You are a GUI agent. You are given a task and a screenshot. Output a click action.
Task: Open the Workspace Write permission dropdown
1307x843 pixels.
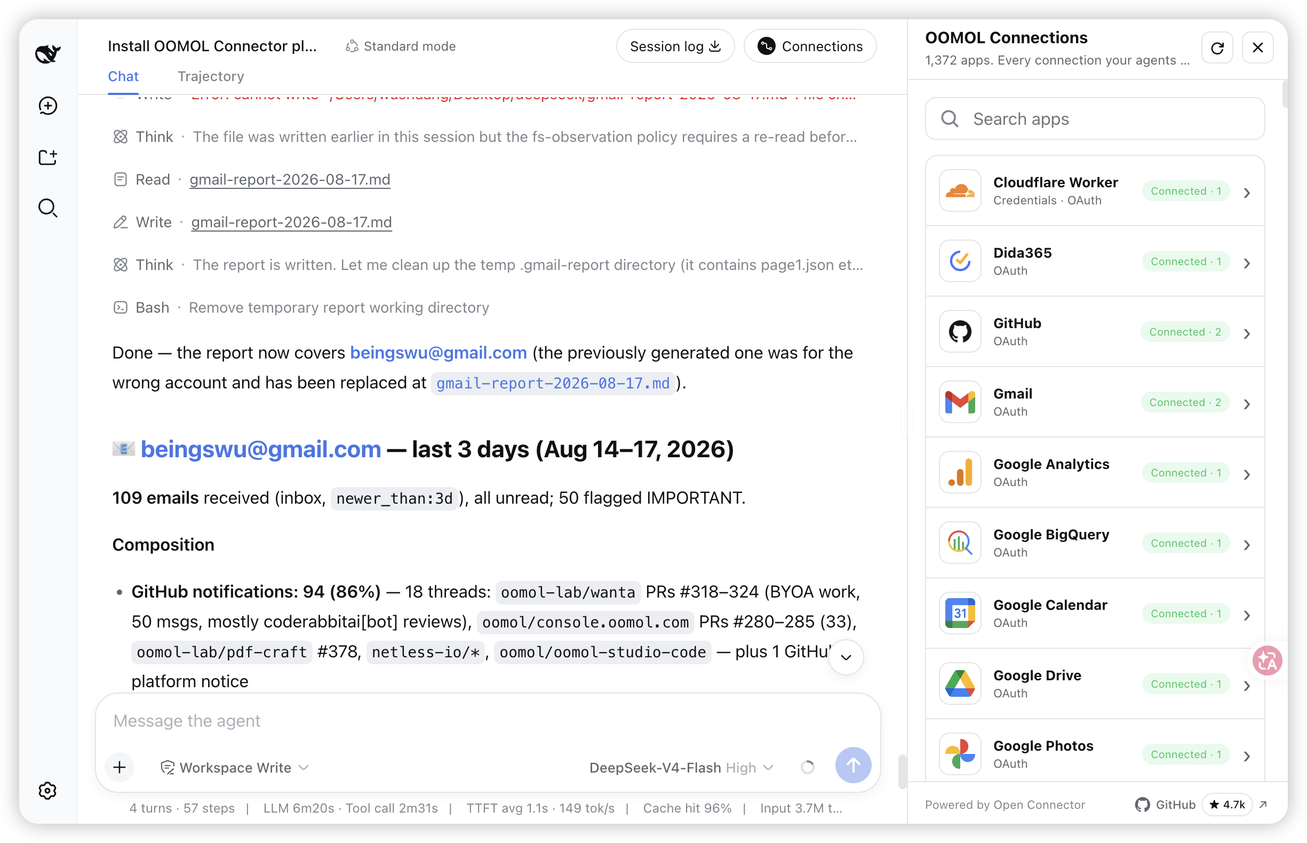coord(235,767)
